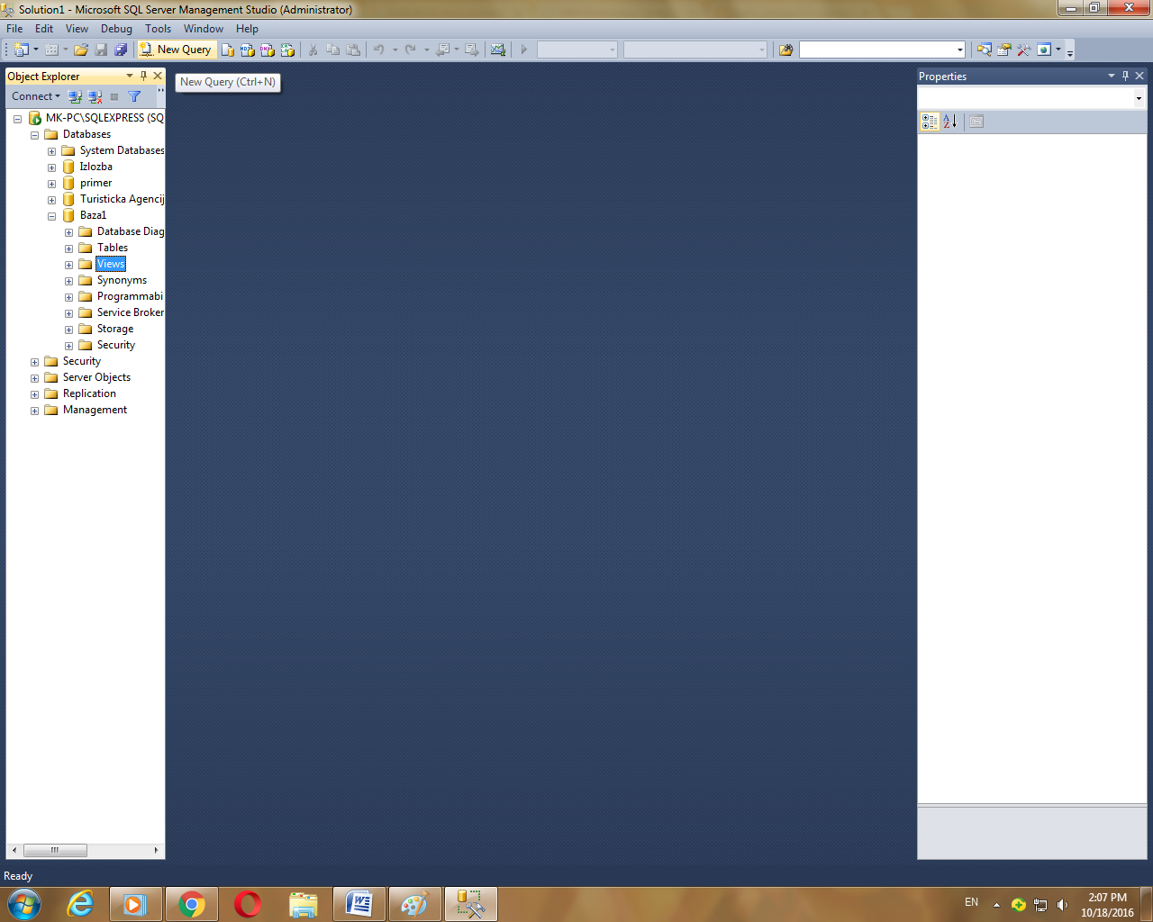Image resolution: width=1153 pixels, height=922 pixels.
Task: Toggle auto-hide pin on Object Explorer
Action: [x=143, y=76]
